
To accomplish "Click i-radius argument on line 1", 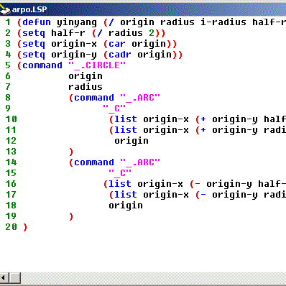I will tap(223, 22).
